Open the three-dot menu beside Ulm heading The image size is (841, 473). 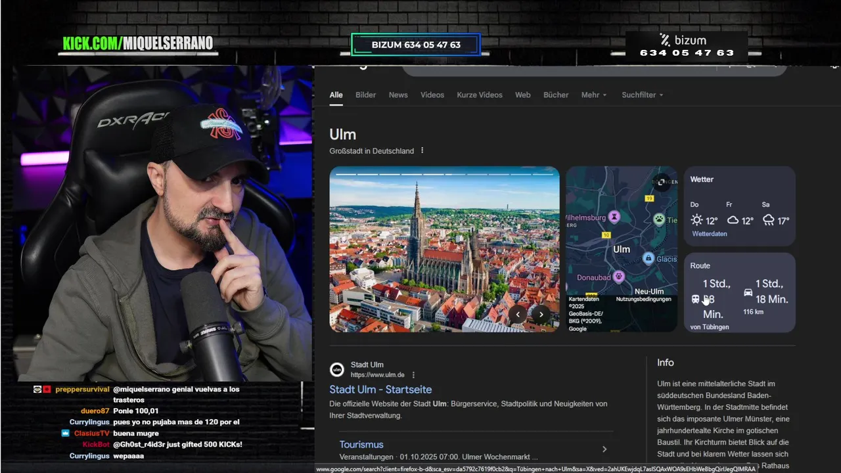(422, 150)
